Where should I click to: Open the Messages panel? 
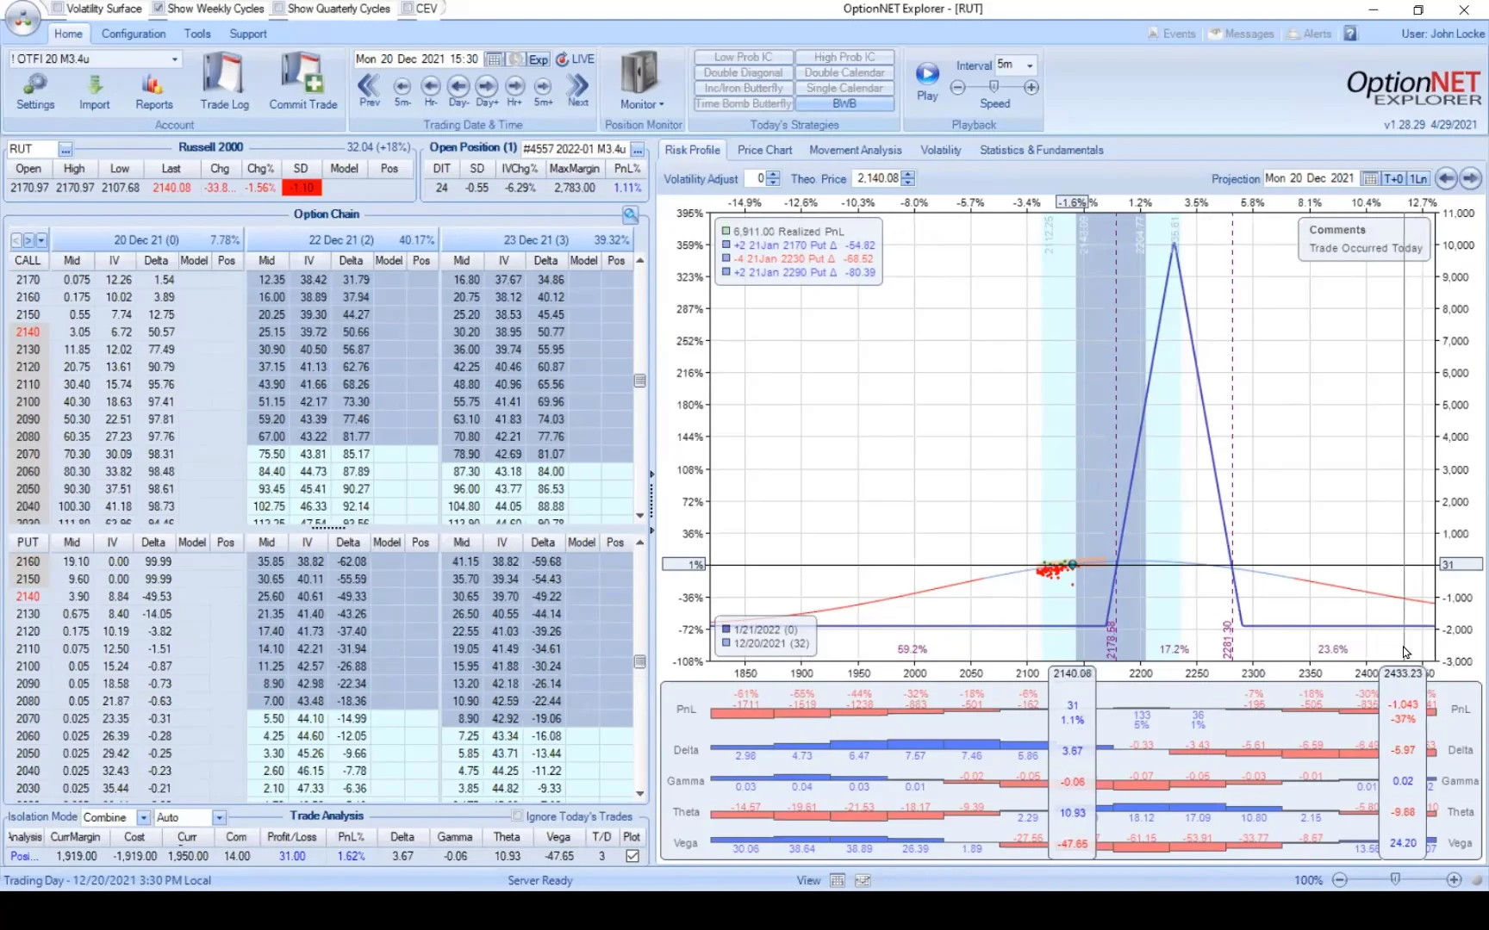coord(1241,34)
